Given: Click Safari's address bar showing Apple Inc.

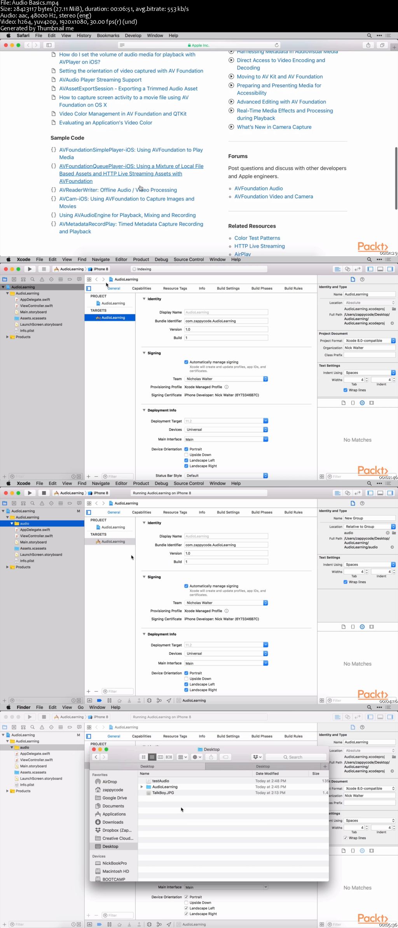Looking at the screenshot, I should pyautogui.click(x=199, y=45).
